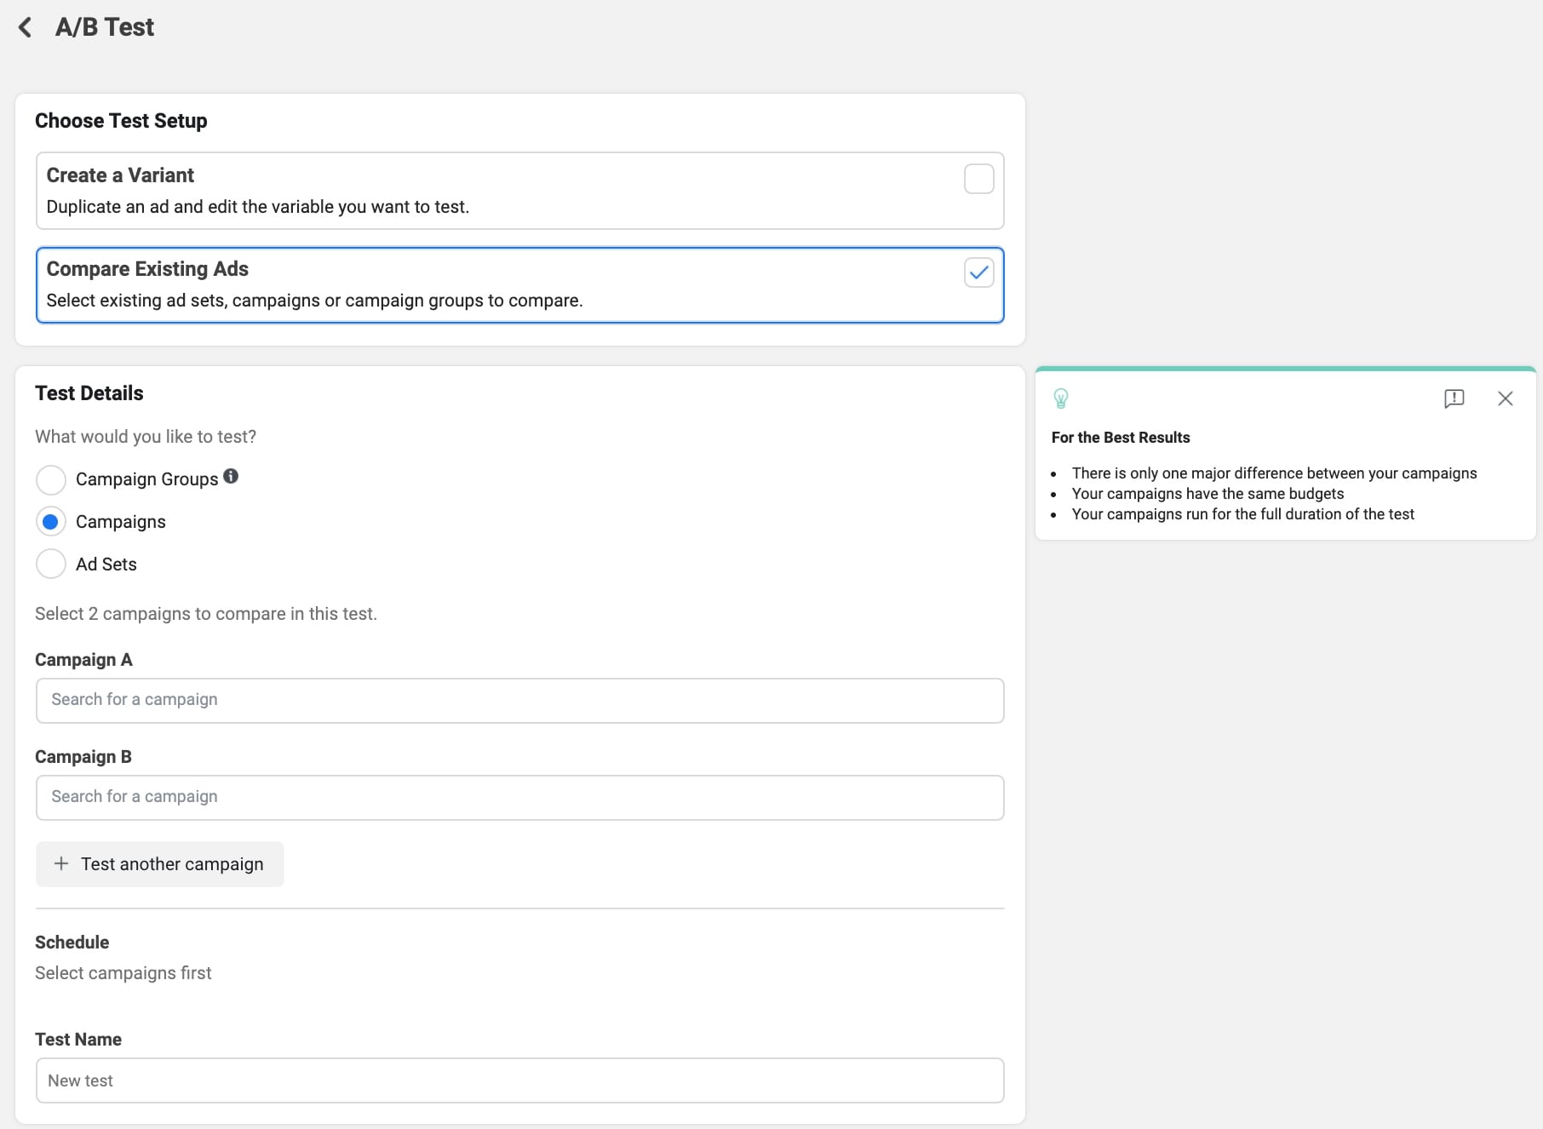Click the Campaign Groups label text

[x=146, y=479]
